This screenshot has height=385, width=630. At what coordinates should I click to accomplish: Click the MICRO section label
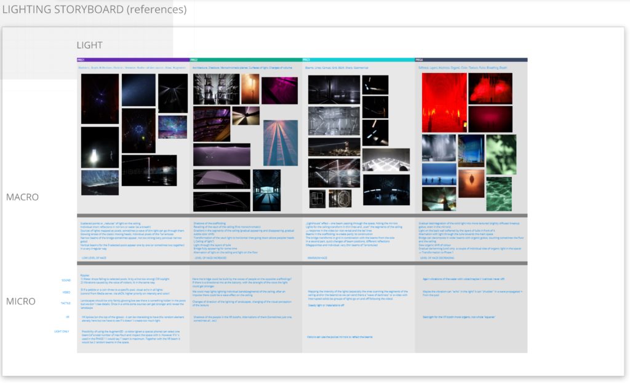(x=21, y=301)
